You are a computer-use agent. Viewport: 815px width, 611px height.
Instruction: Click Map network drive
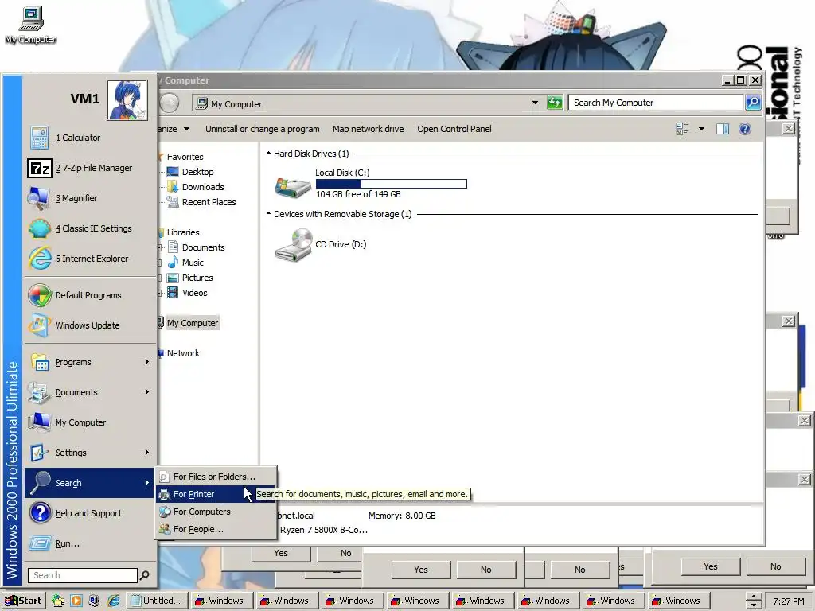pos(368,129)
